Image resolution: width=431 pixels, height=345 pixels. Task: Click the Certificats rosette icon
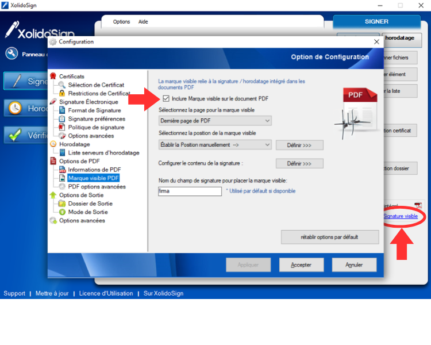point(53,76)
